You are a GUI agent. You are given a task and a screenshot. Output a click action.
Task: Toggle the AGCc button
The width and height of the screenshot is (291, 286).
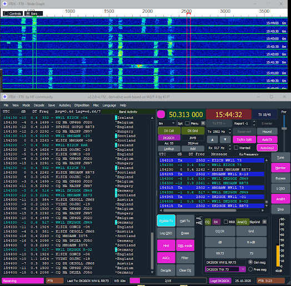pyautogui.click(x=166, y=258)
